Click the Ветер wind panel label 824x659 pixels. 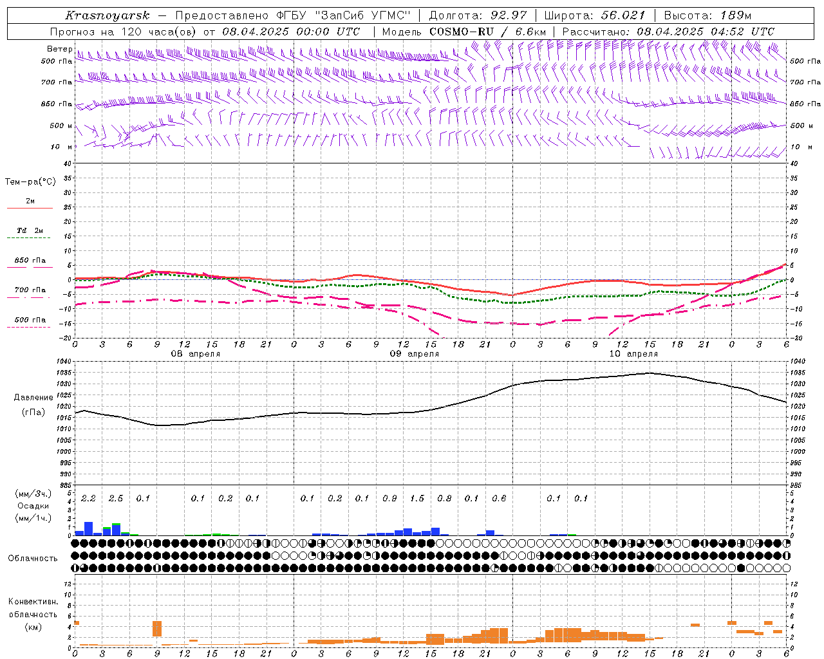coord(59,49)
